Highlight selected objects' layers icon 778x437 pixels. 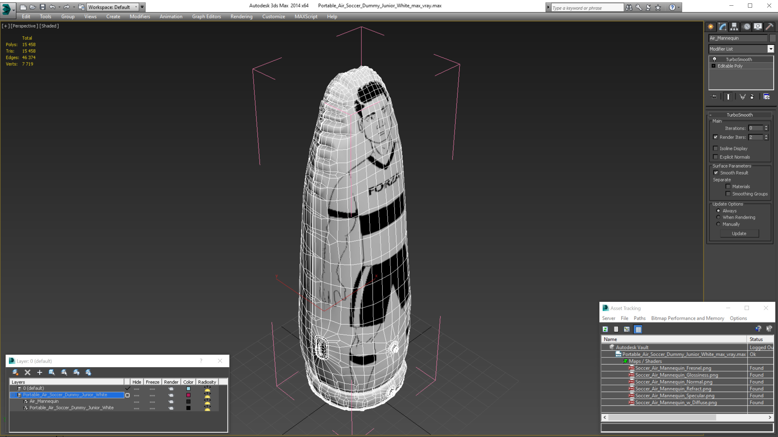pyautogui.click(x=64, y=372)
